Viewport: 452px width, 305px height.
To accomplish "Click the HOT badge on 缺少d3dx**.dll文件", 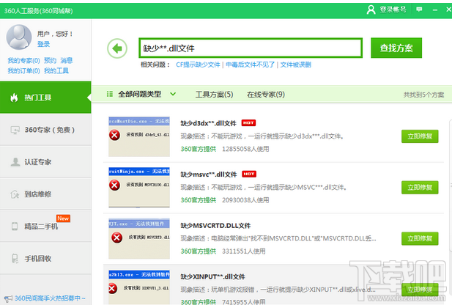I will pos(248,123).
